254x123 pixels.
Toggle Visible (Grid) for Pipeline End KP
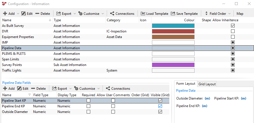[160, 106]
